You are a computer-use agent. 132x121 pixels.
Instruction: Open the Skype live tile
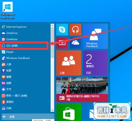[62, 29]
